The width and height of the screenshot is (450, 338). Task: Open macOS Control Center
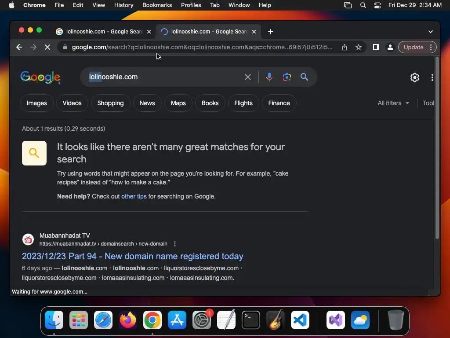(377, 5)
